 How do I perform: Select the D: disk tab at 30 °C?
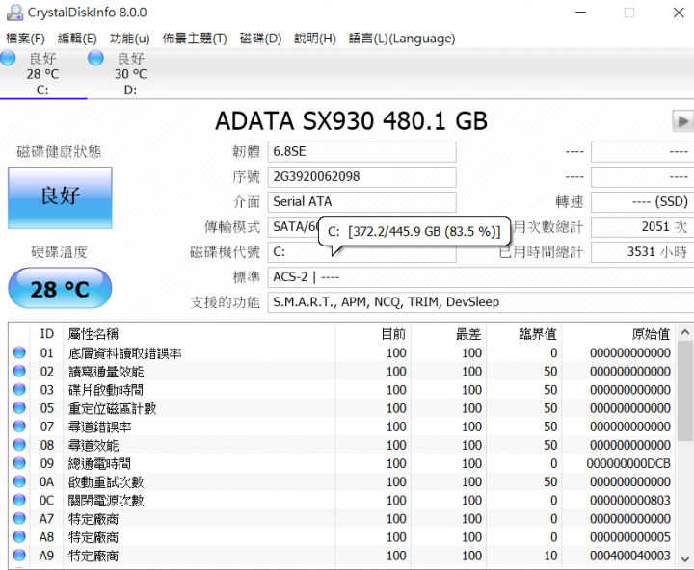(130, 74)
